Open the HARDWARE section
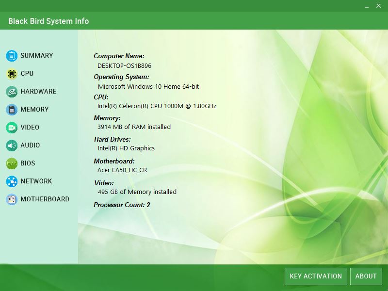This screenshot has width=388, height=291. (x=37, y=92)
